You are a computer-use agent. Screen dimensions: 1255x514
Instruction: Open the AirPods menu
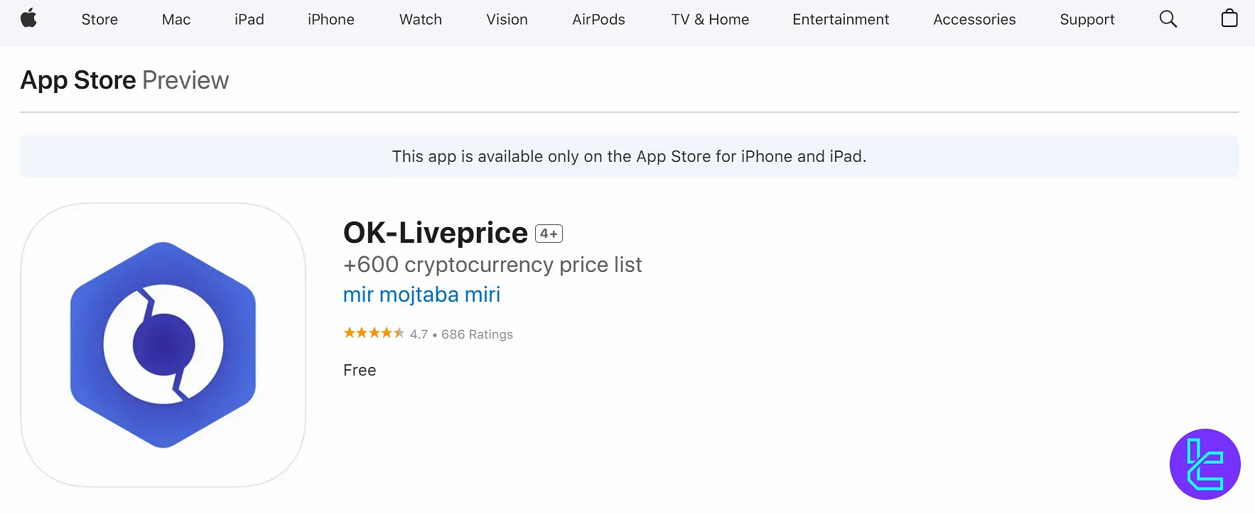click(x=598, y=20)
